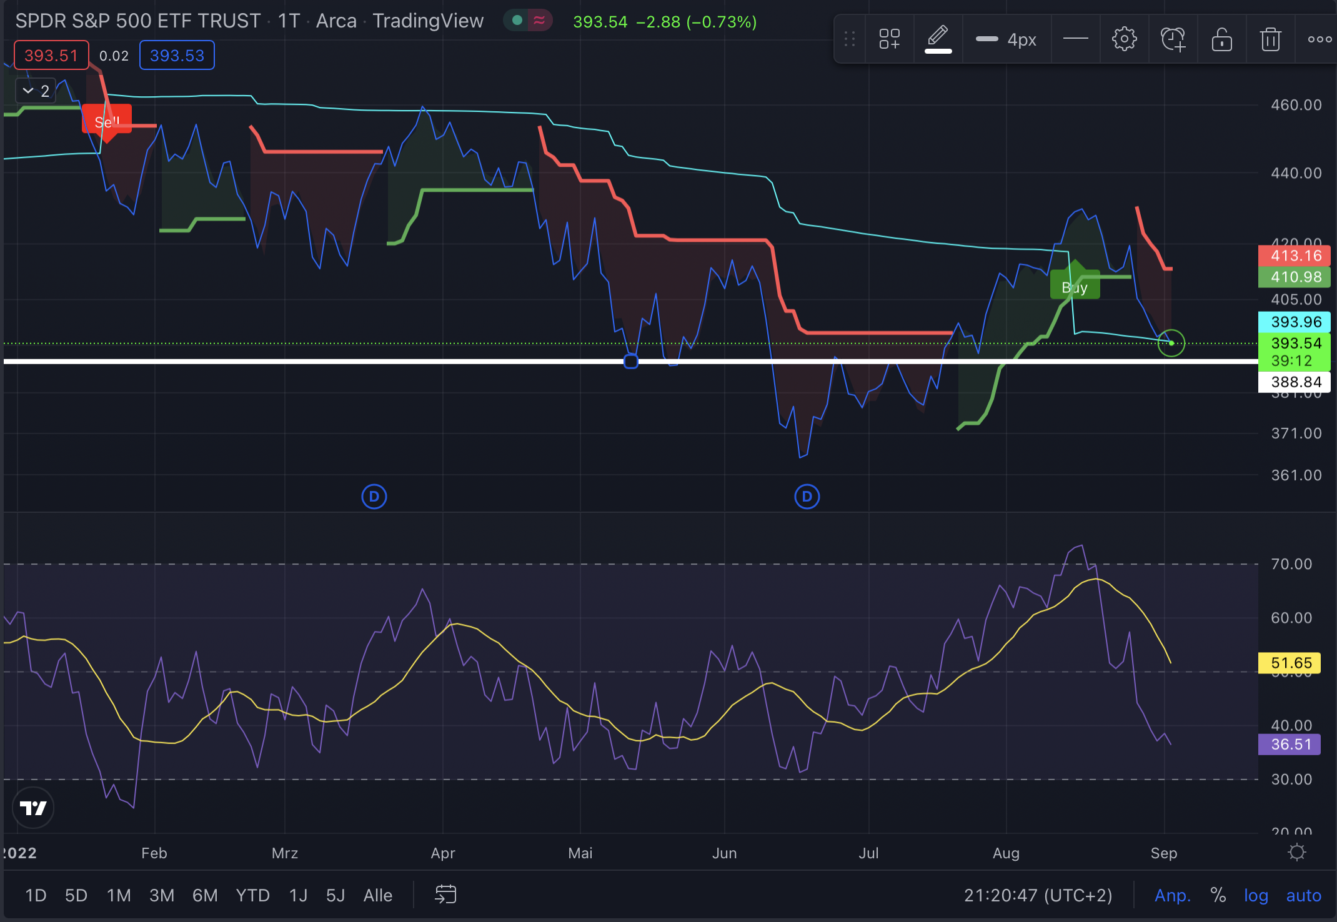The height and width of the screenshot is (922, 1337).
Task: Click the go-to-date calendar icon
Action: coord(445,895)
